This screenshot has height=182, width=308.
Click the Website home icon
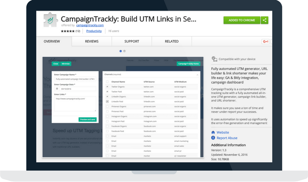[x=213, y=133]
